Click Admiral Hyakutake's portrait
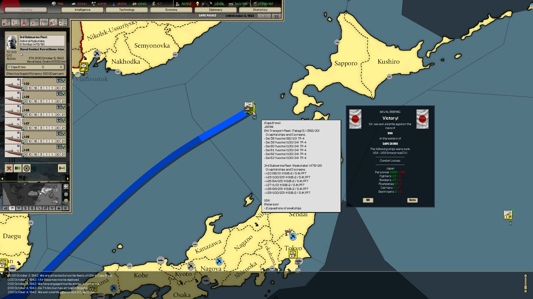This screenshot has width=533, height=299. (12, 42)
